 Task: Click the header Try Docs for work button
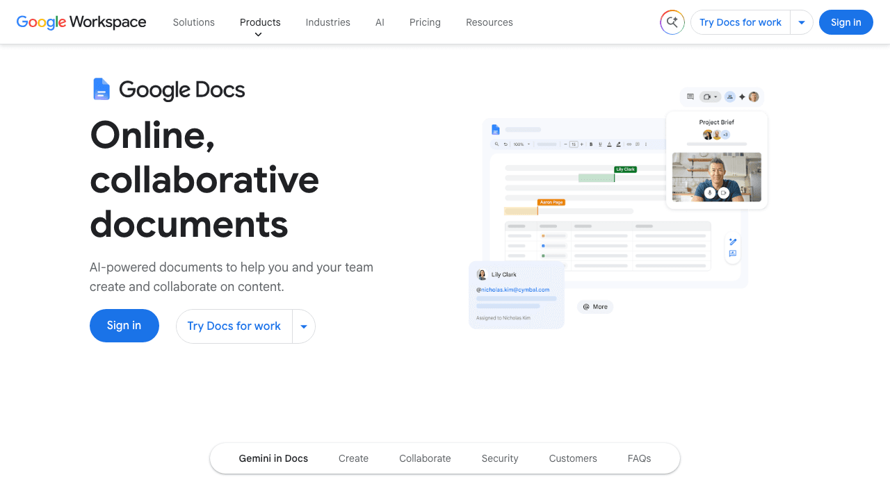pyautogui.click(x=741, y=22)
